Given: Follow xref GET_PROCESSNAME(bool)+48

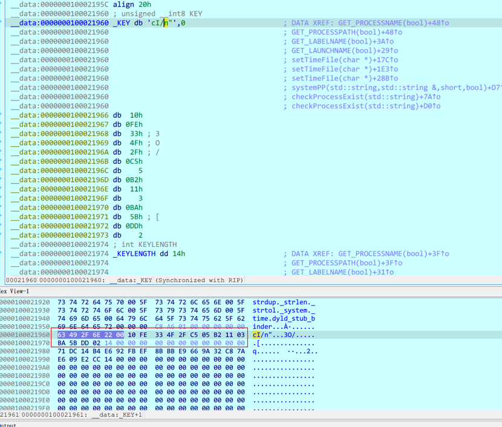Looking at the screenshot, I should [x=394, y=23].
